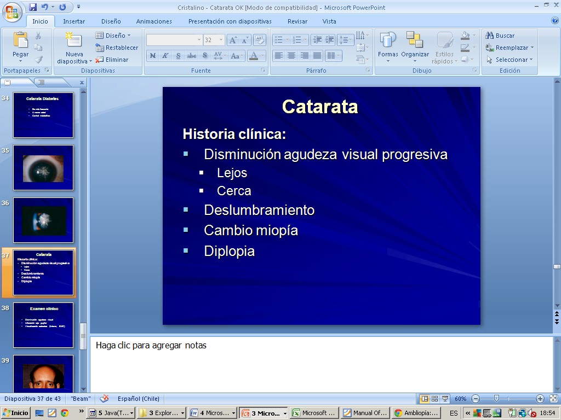Click the Save icon in quick access toolbar
The width and height of the screenshot is (561, 420).
[33, 7]
